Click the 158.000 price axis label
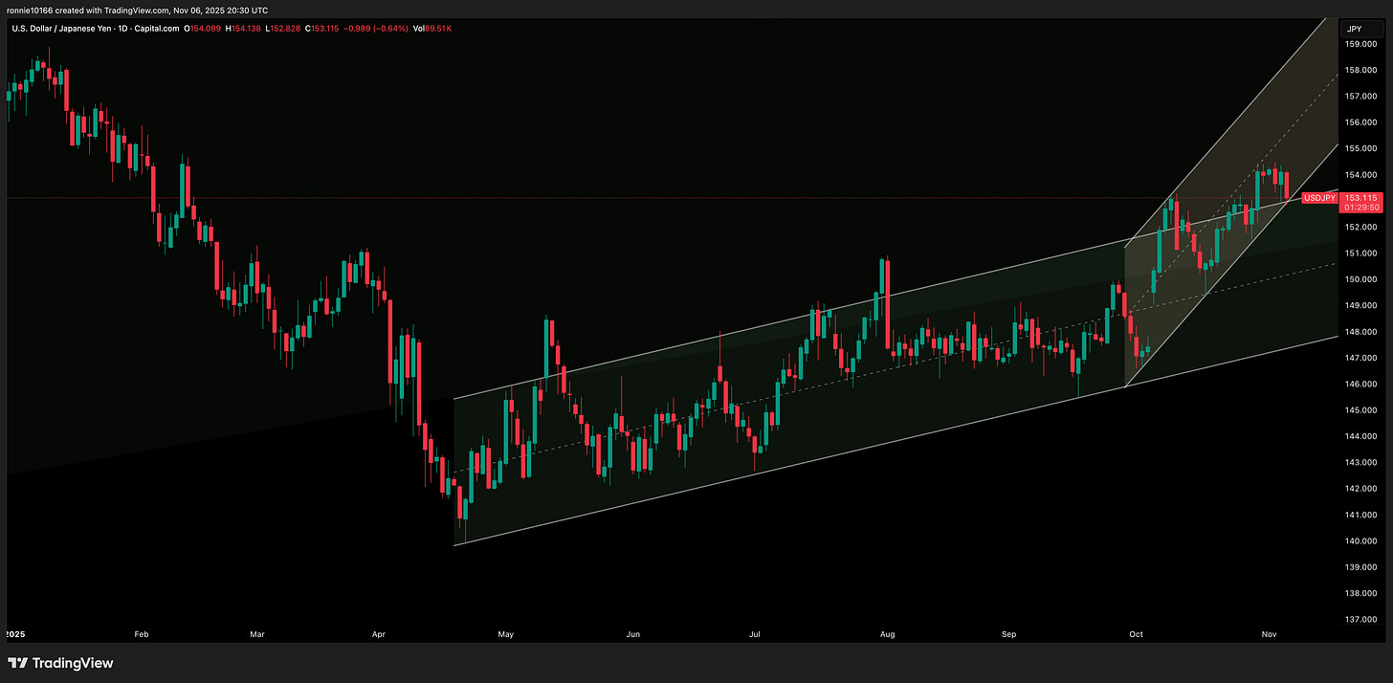 (x=1361, y=70)
